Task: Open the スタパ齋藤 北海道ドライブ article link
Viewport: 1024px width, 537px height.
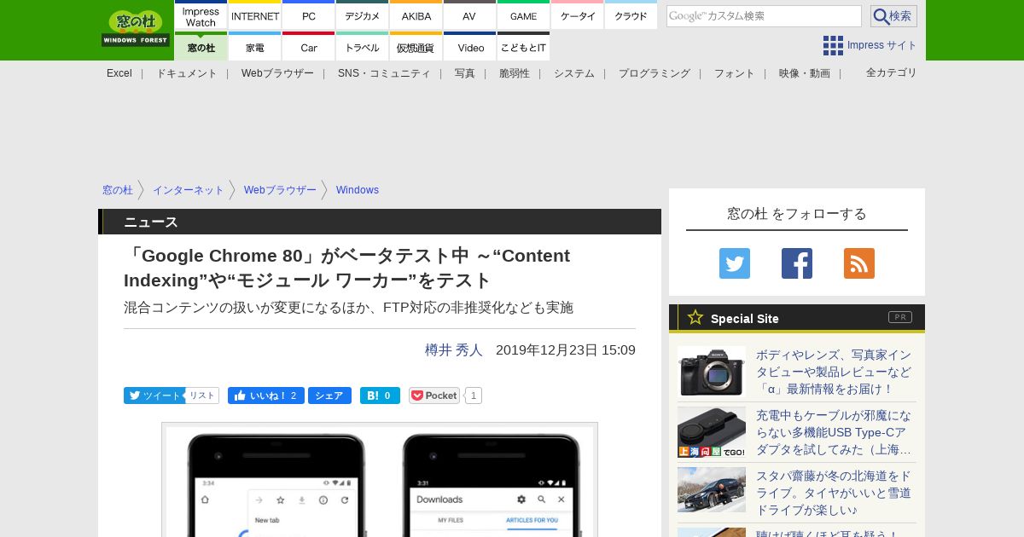Action: coord(834,493)
